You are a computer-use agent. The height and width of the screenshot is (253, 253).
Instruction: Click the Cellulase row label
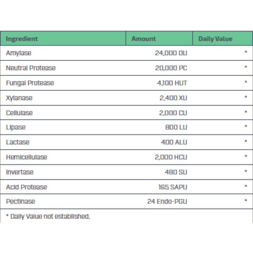pos(19,113)
